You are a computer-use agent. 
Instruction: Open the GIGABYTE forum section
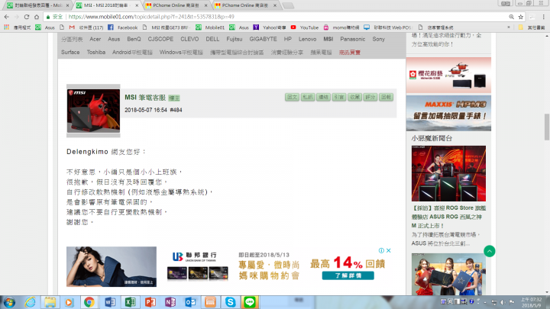(263, 39)
